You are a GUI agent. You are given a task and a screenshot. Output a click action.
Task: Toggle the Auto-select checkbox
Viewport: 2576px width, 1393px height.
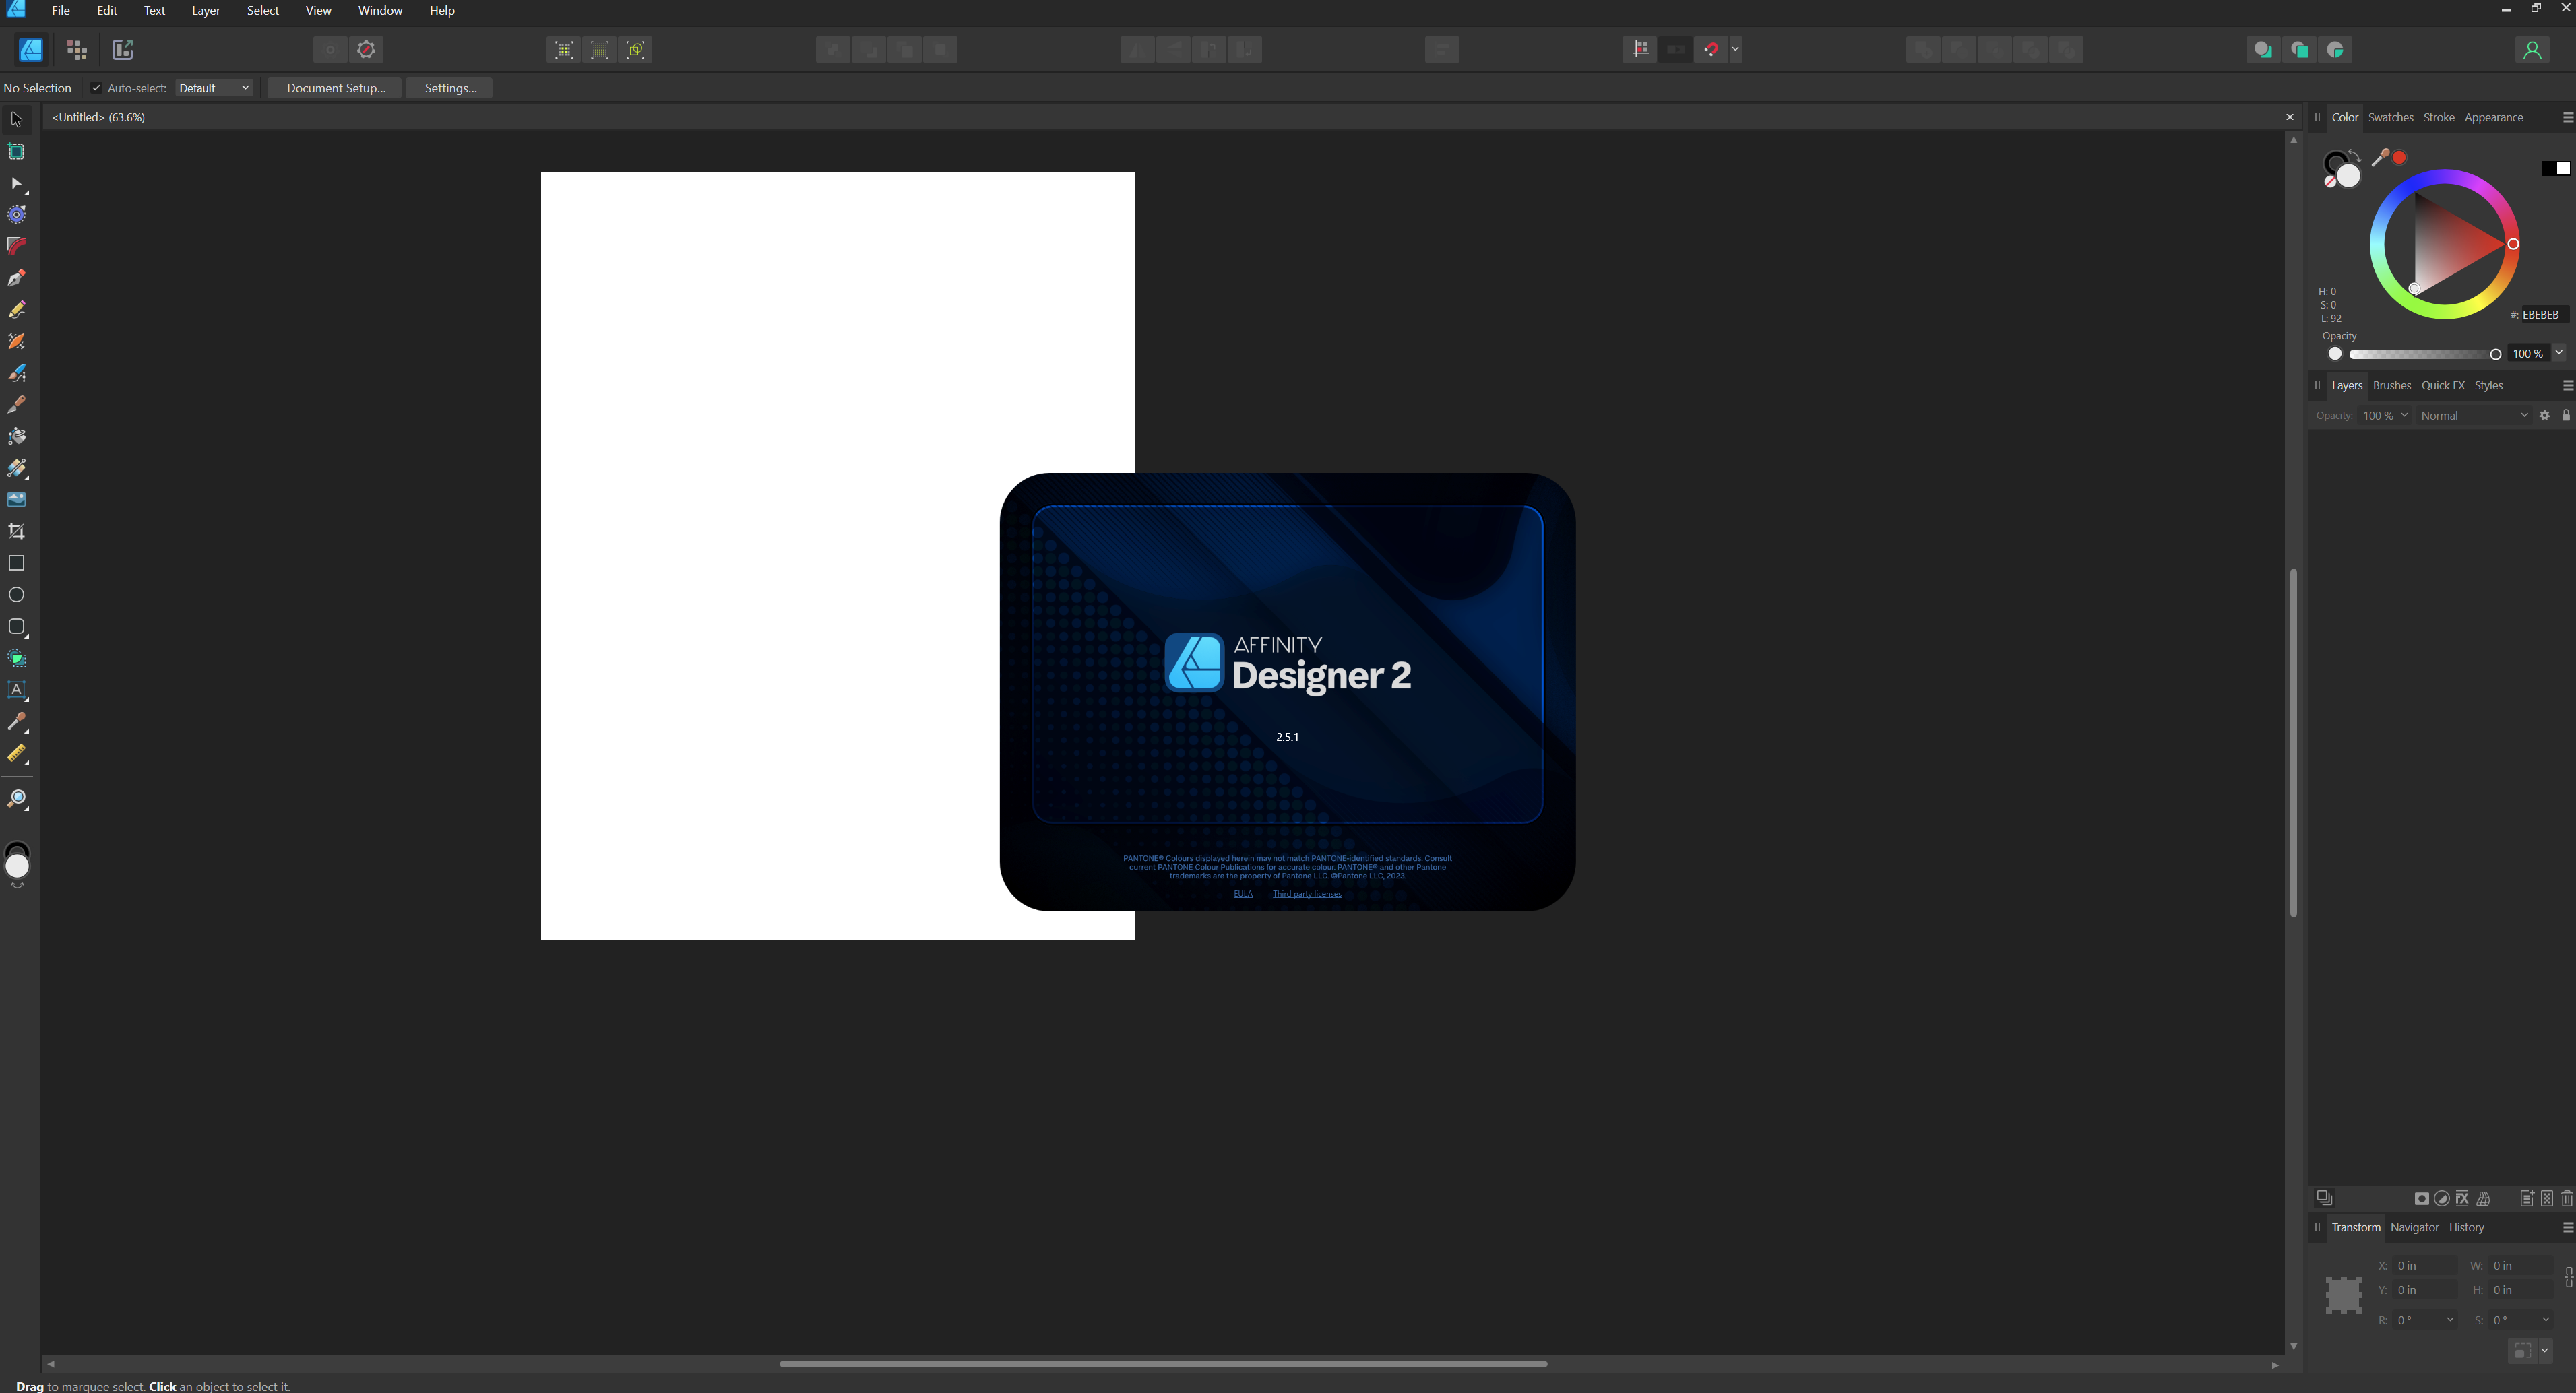[97, 88]
